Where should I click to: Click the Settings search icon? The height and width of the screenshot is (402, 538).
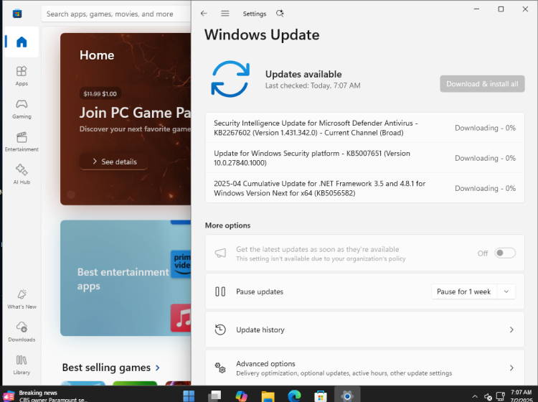(280, 14)
